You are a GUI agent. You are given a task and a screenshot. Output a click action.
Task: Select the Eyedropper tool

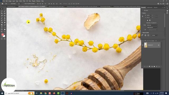pos(2,16)
